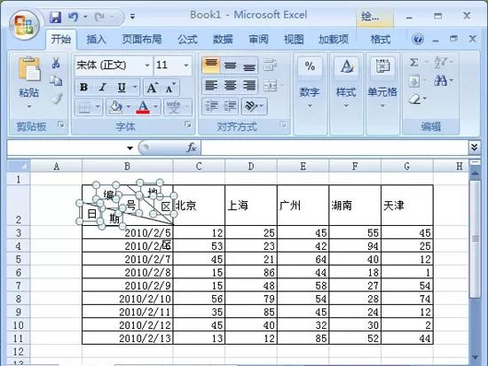This screenshot has width=488, height=366.
Task: Click AutoSum sigma icon
Action: 414,63
